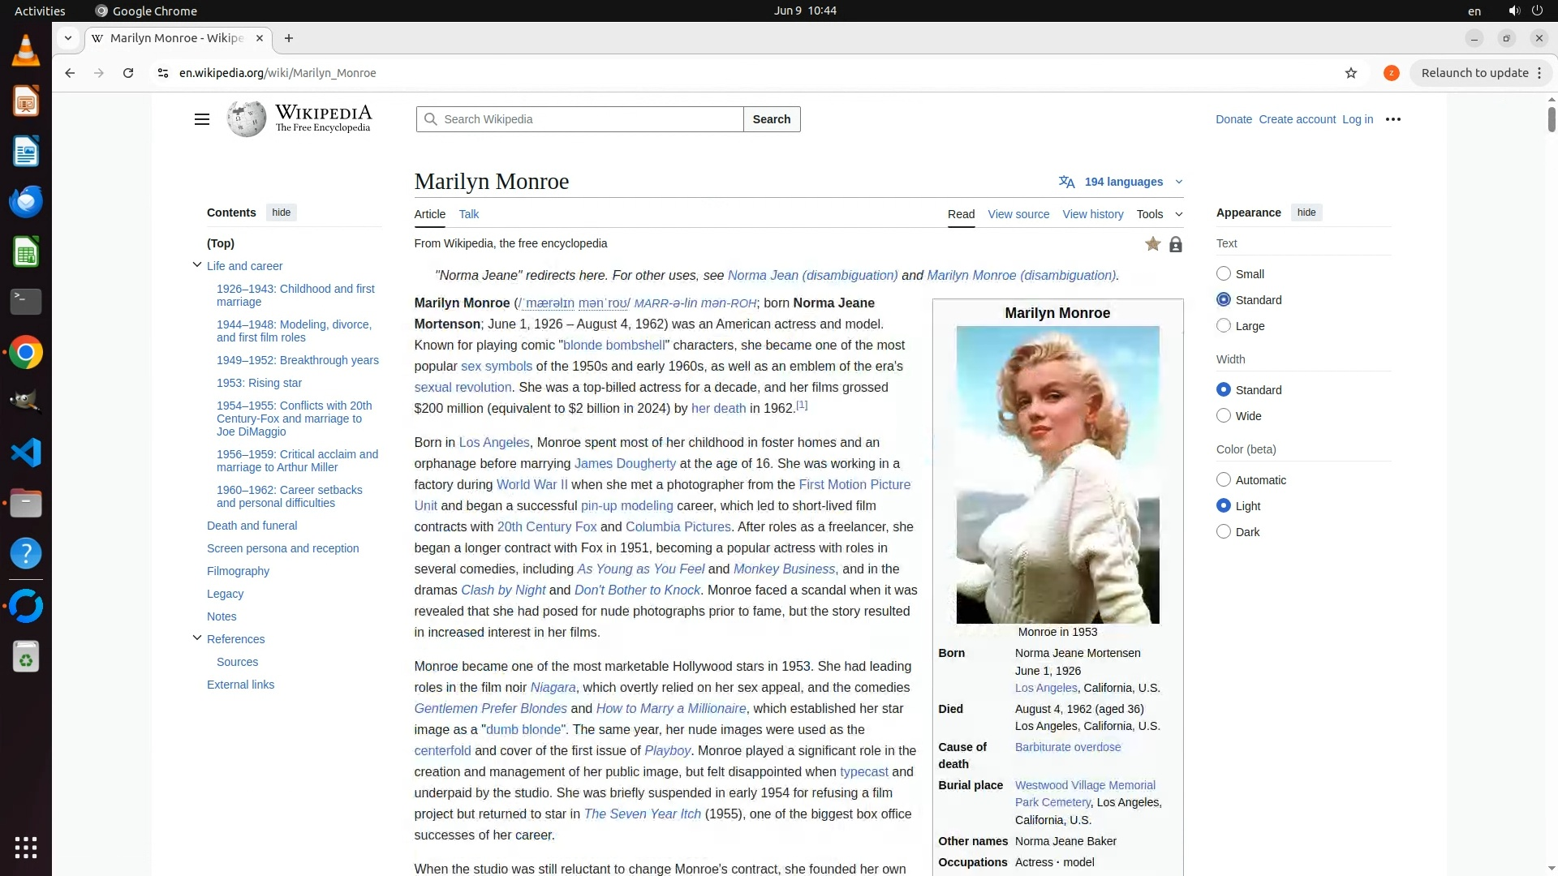Viewport: 1558px width, 876px height.
Task: Click the language translation icon
Action: click(x=1066, y=182)
